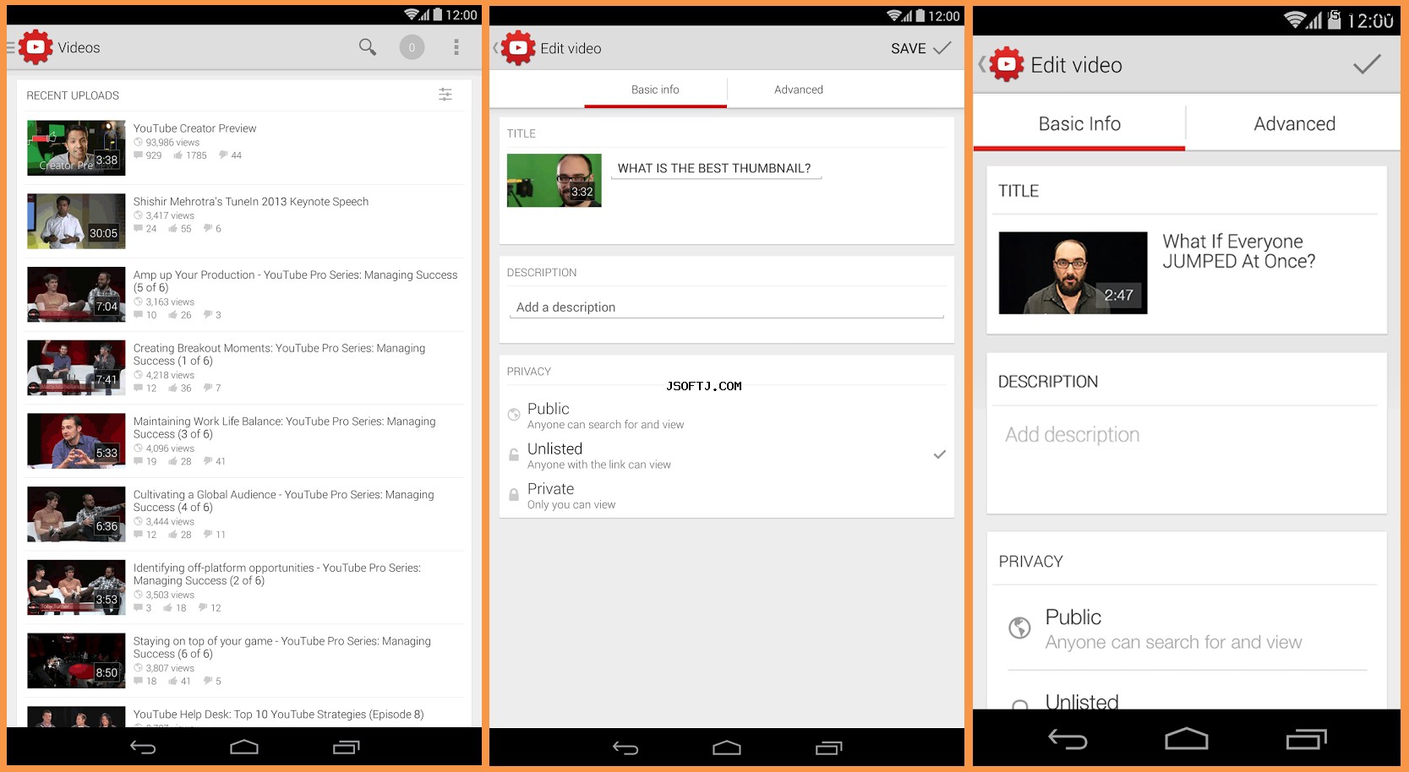Click the 'Videos' title in the header
This screenshot has width=1409, height=772.
coord(79,48)
